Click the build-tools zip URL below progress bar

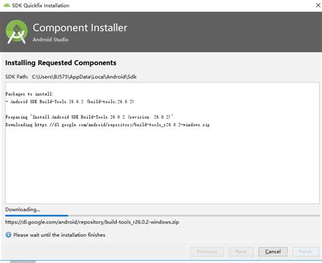coord(92,222)
